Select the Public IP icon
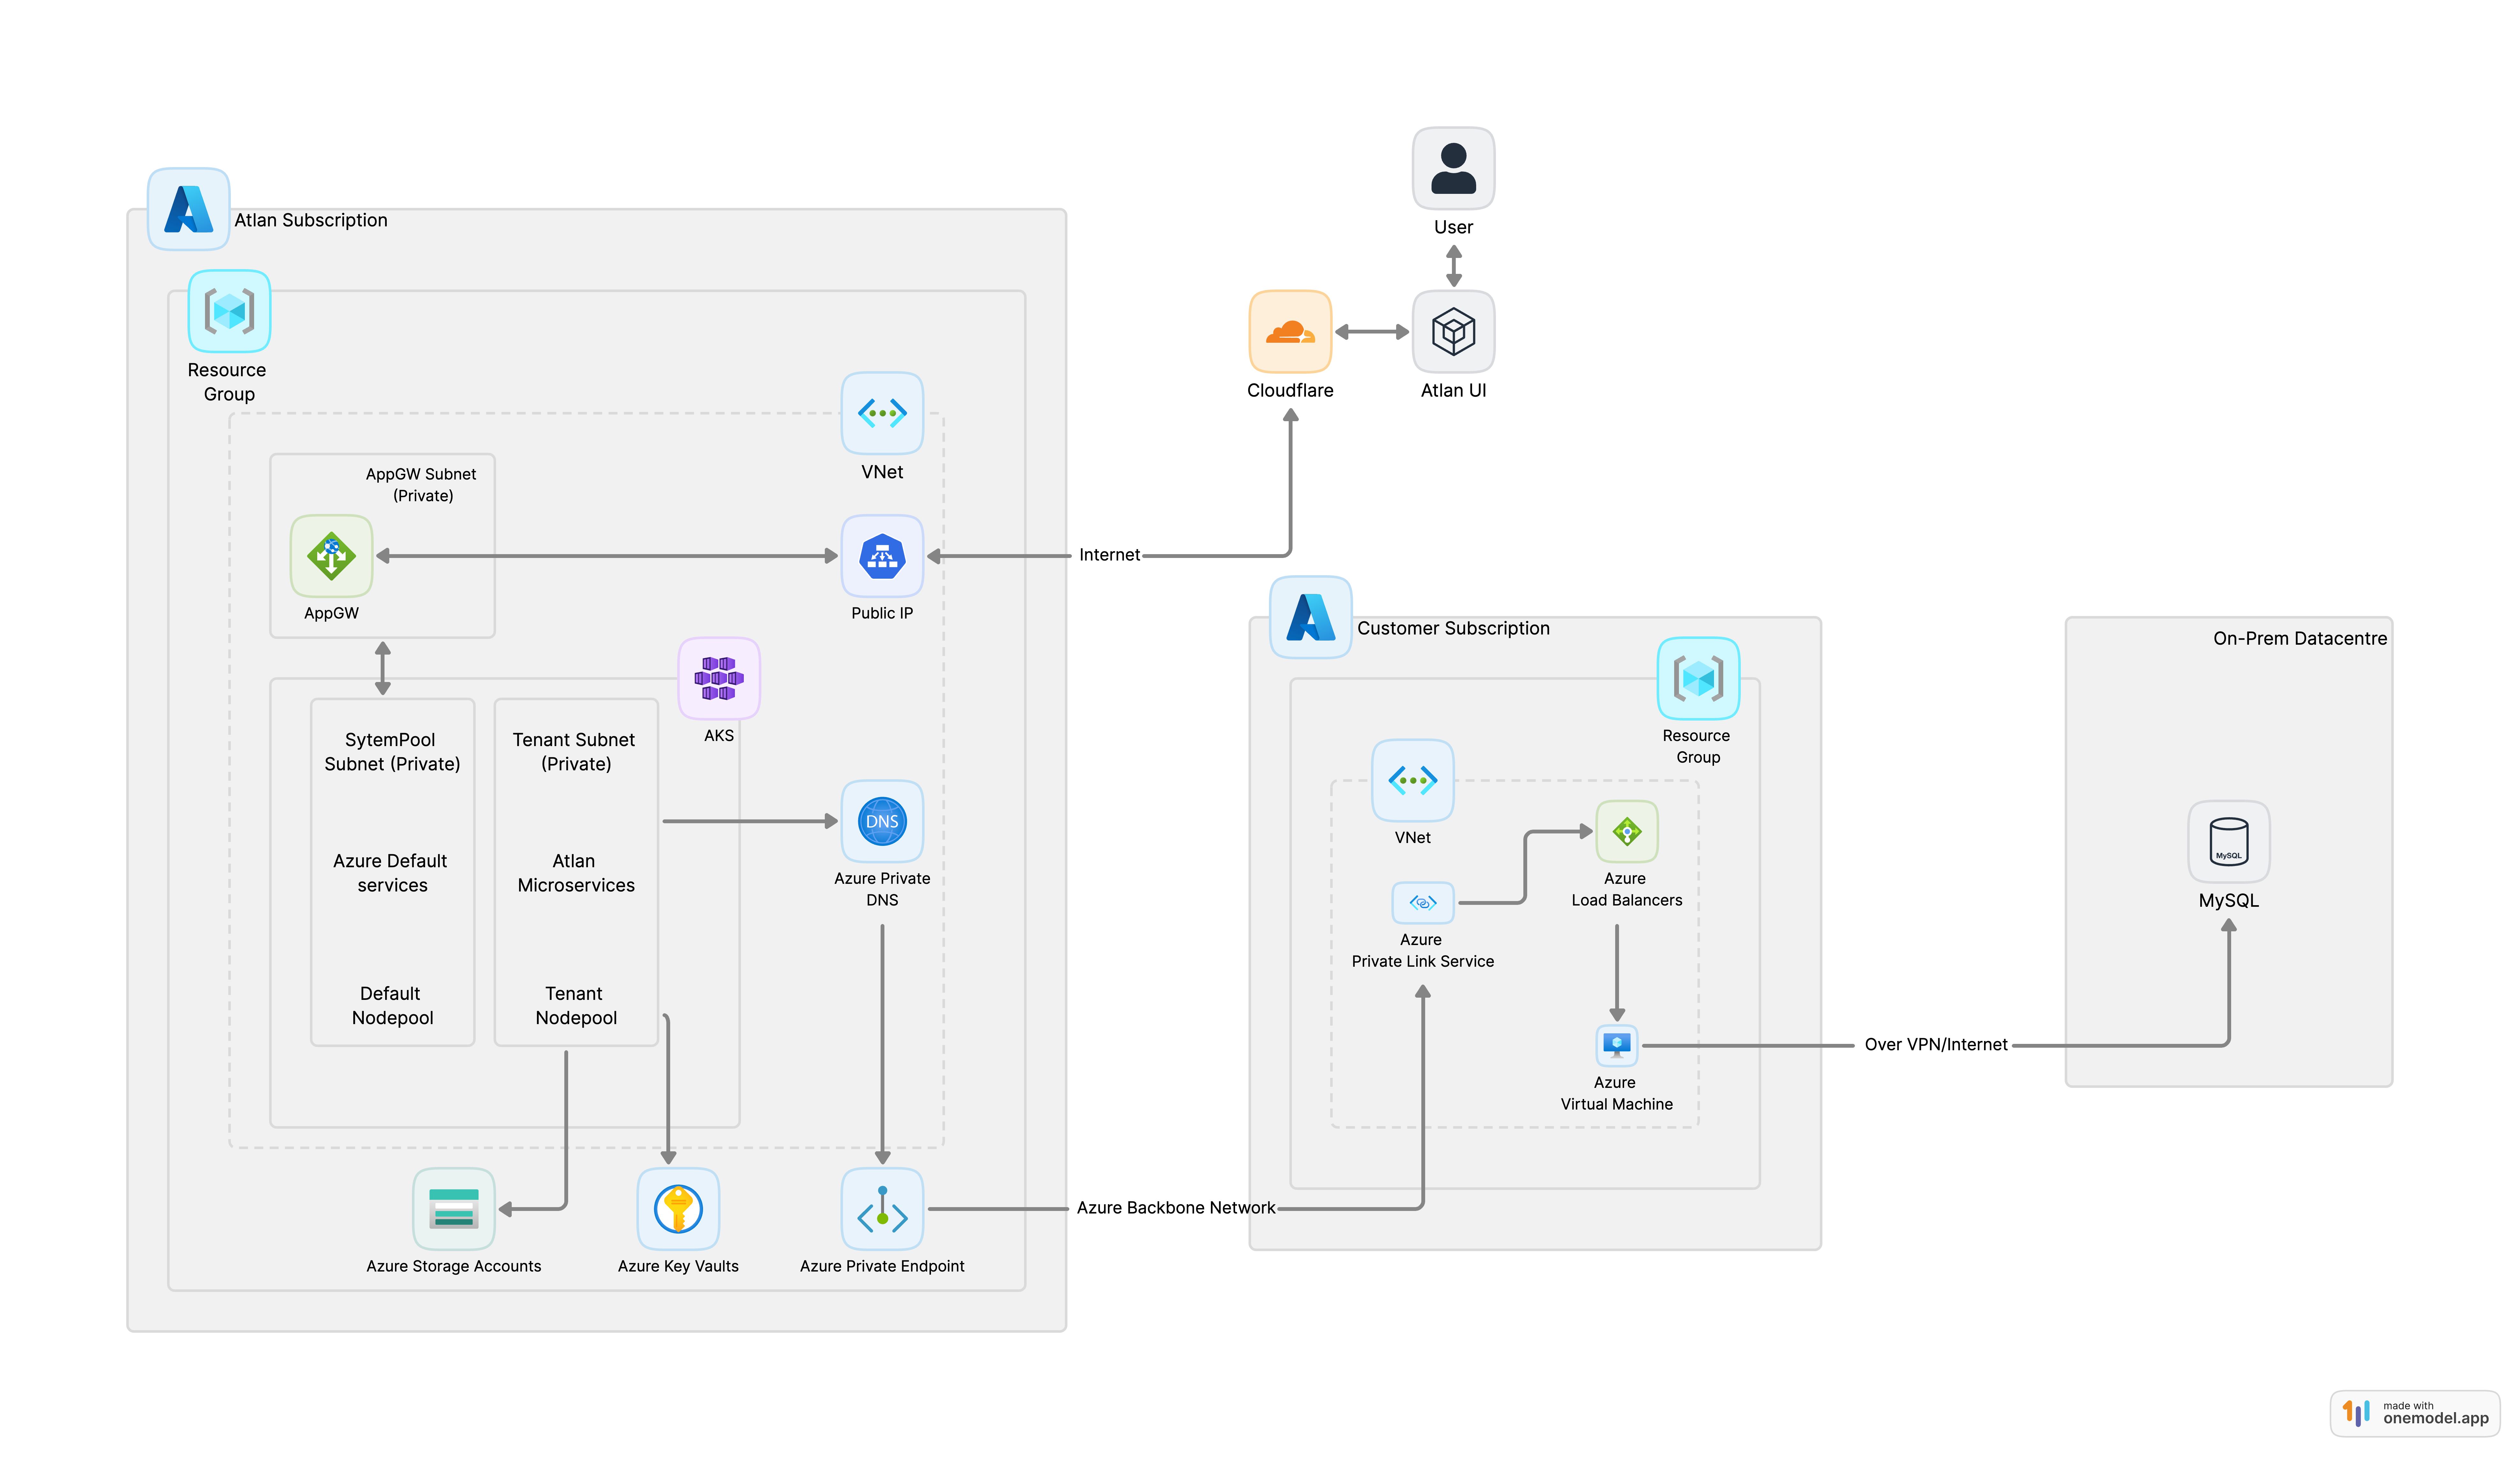The width and height of the screenshot is (2520, 1459). point(882,556)
